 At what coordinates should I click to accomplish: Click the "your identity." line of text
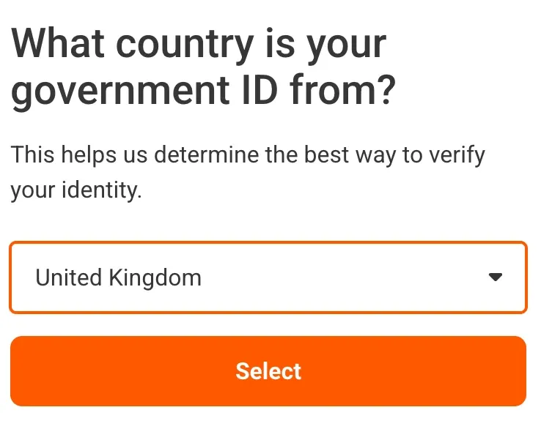pyautogui.click(x=76, y=191)
